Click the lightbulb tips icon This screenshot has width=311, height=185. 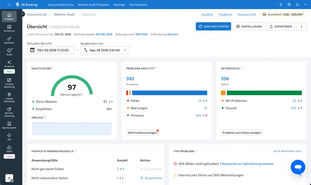click(x=281, y=5)
